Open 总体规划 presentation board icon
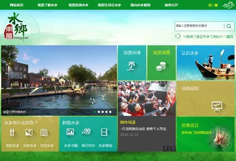 [x=217, y=105]
